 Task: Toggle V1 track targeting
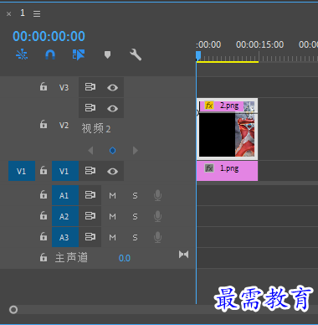point(65,171)
